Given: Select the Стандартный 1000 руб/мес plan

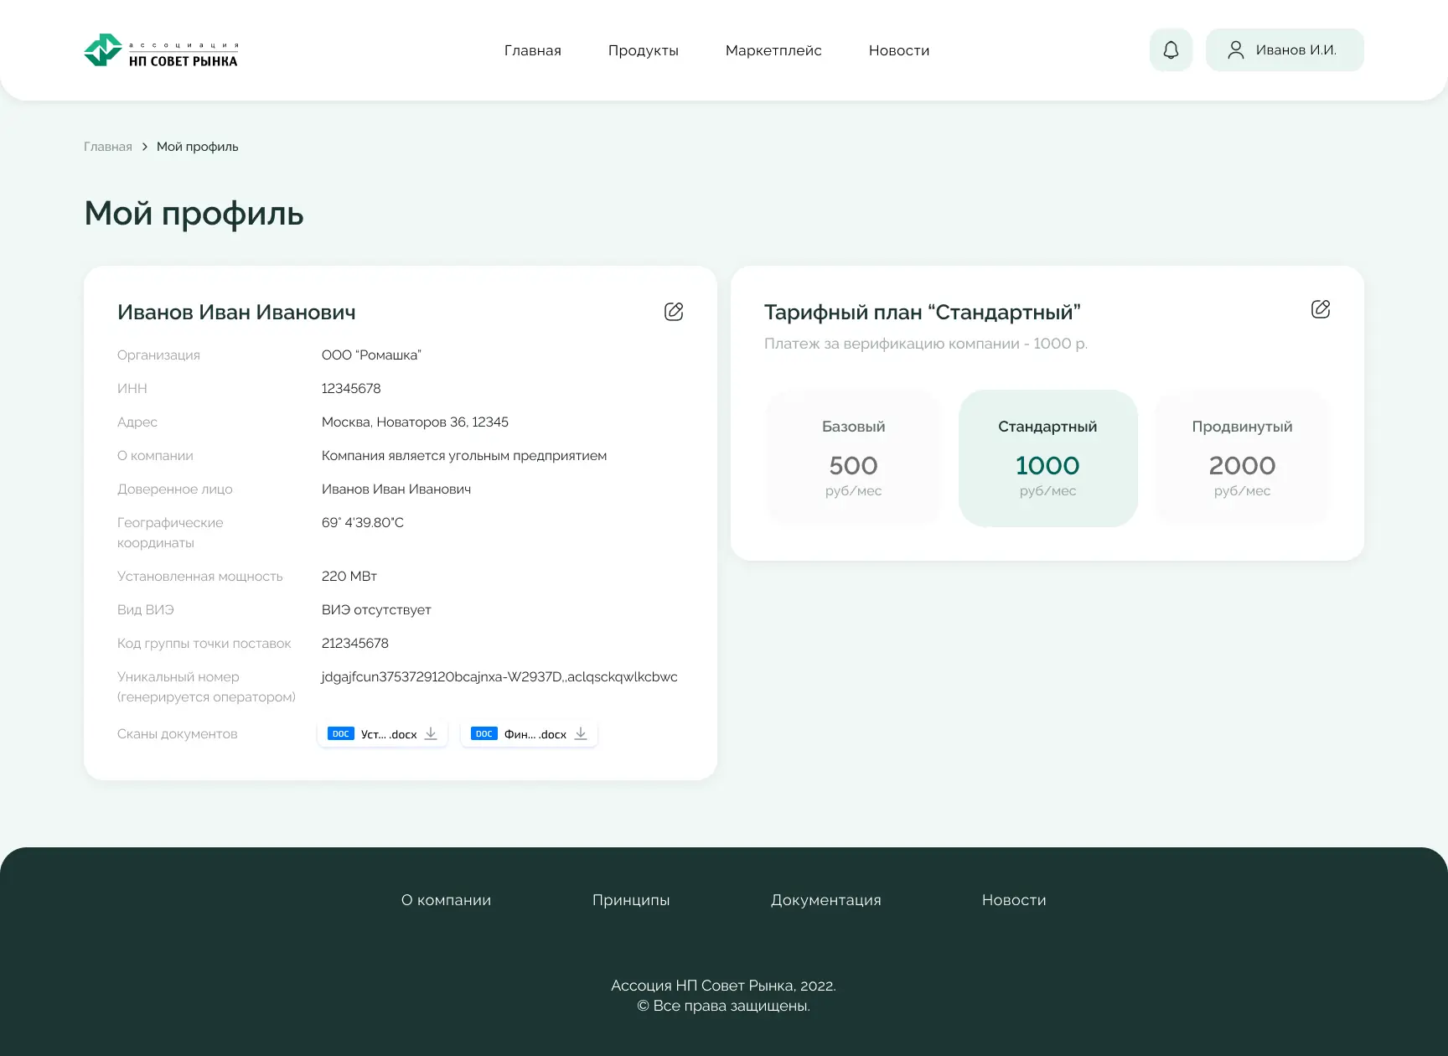Looking at the screenshot, I should click(x=1047, y=458).
